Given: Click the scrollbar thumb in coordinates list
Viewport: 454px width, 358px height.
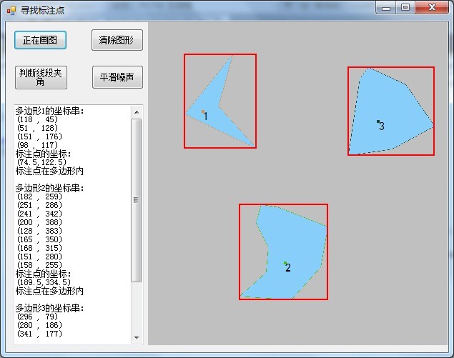Looking at the screenshot, I should [x=136, y=200].
